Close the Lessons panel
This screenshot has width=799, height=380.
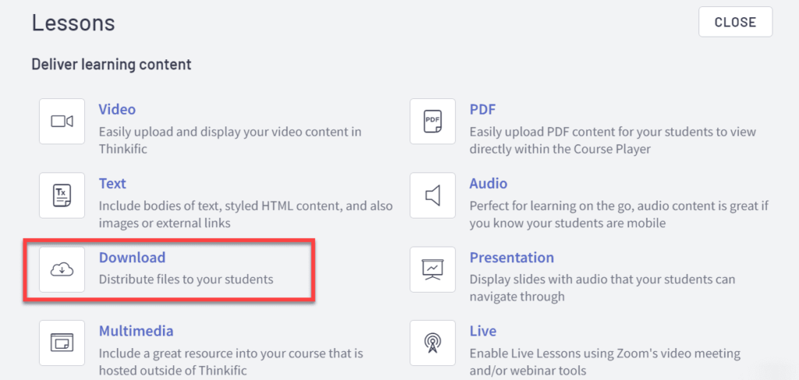click(x=735, y=22)
